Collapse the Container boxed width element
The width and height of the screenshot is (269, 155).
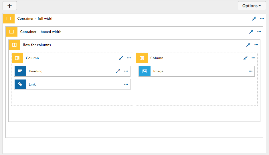(x=251, y=32)
